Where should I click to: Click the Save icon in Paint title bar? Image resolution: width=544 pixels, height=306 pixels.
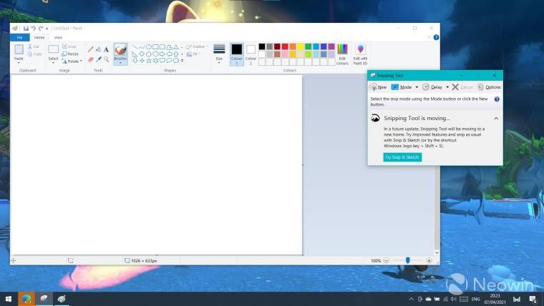[26, 29]
